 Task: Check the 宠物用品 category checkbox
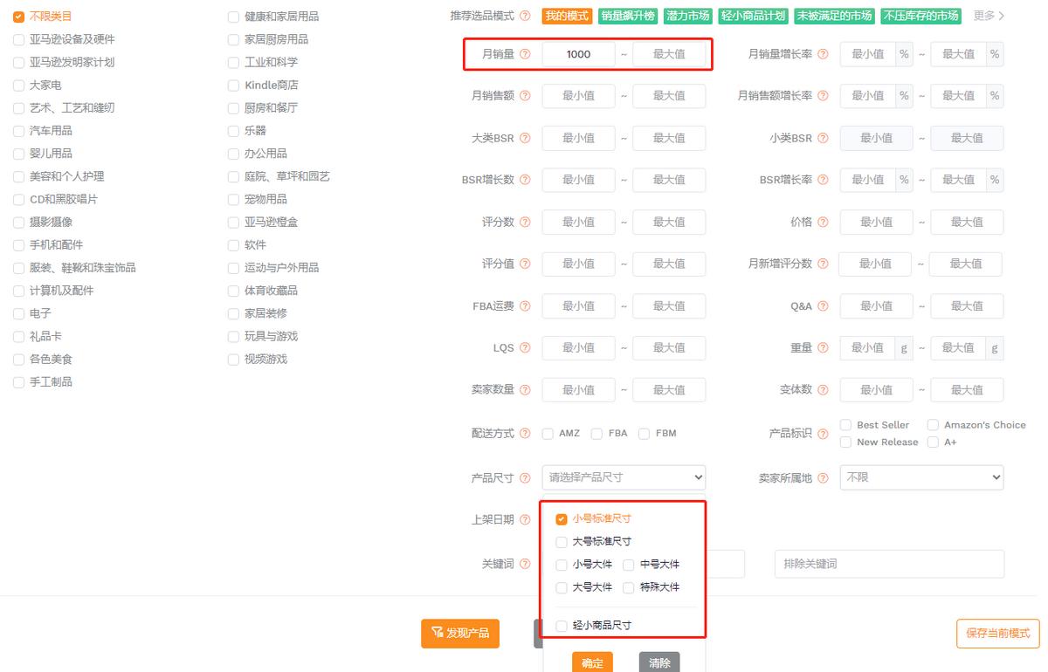pos(233,198)
